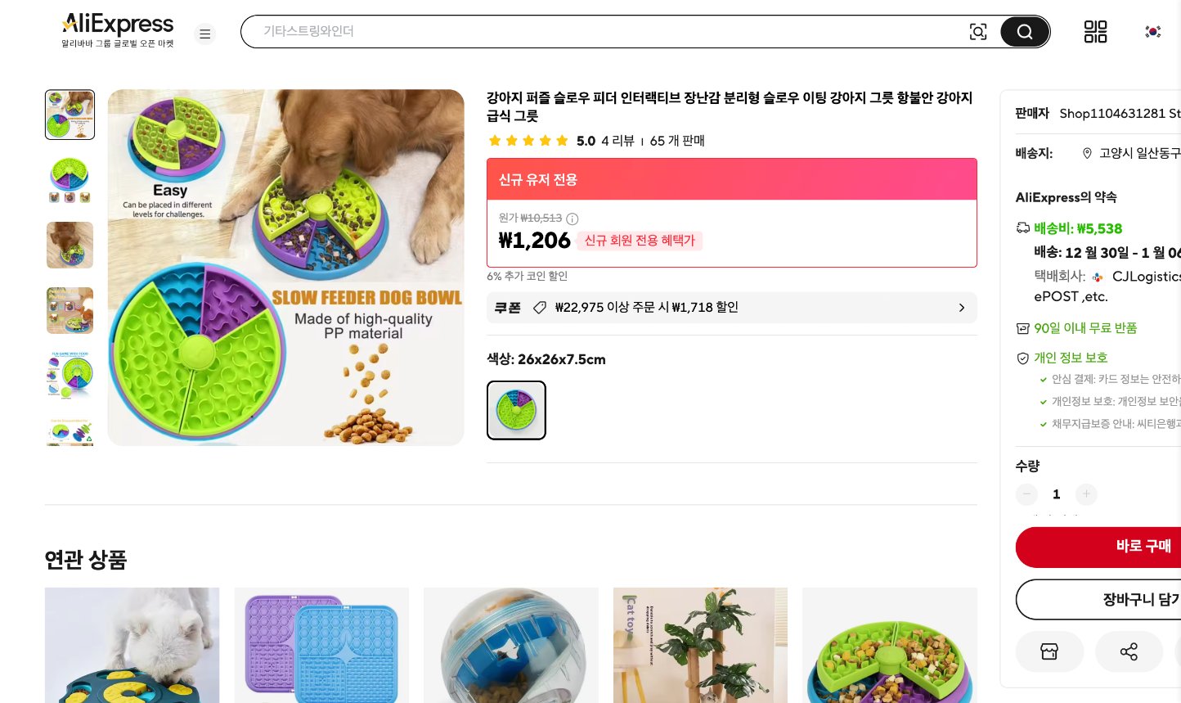Open the seller store icon
This screenshot has width=1181, height=703.
[x=1049, y=651]
